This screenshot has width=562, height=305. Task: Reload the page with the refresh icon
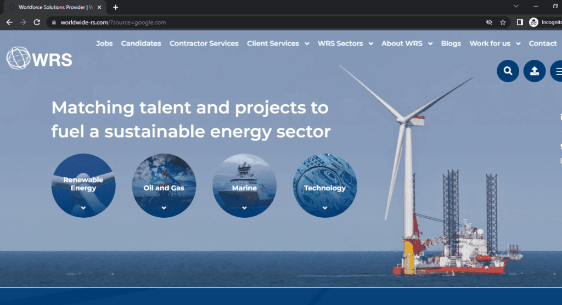(37, 22)
